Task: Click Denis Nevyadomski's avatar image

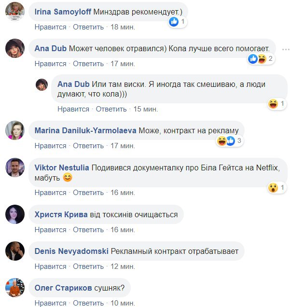Action: pos(15,251)
